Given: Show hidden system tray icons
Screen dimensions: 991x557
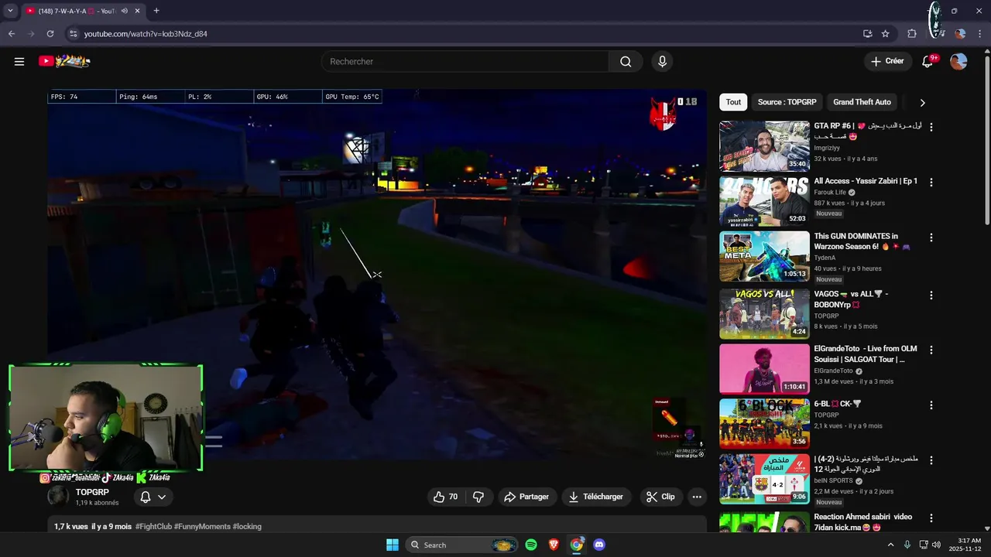Looking at the screenshot, I should pyautogui.click(x=890, y=545).
